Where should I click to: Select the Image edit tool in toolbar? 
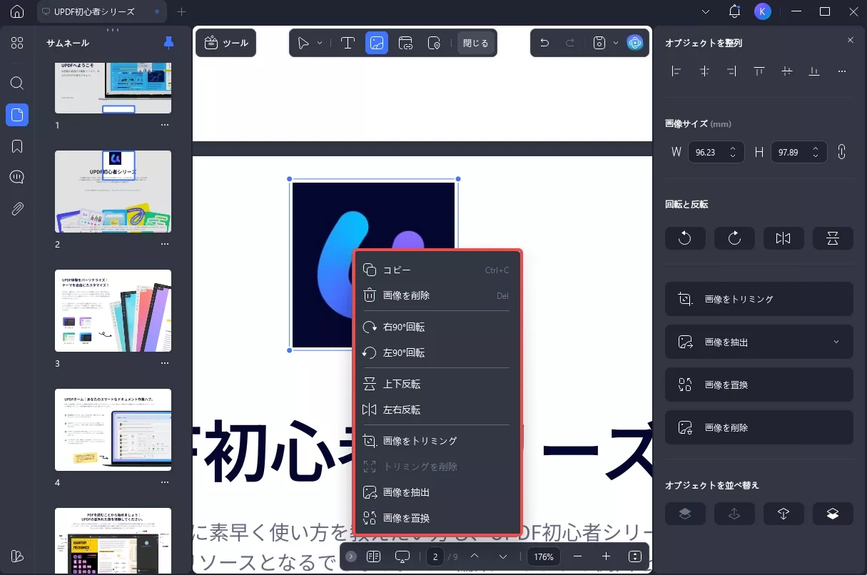[377, 43]
